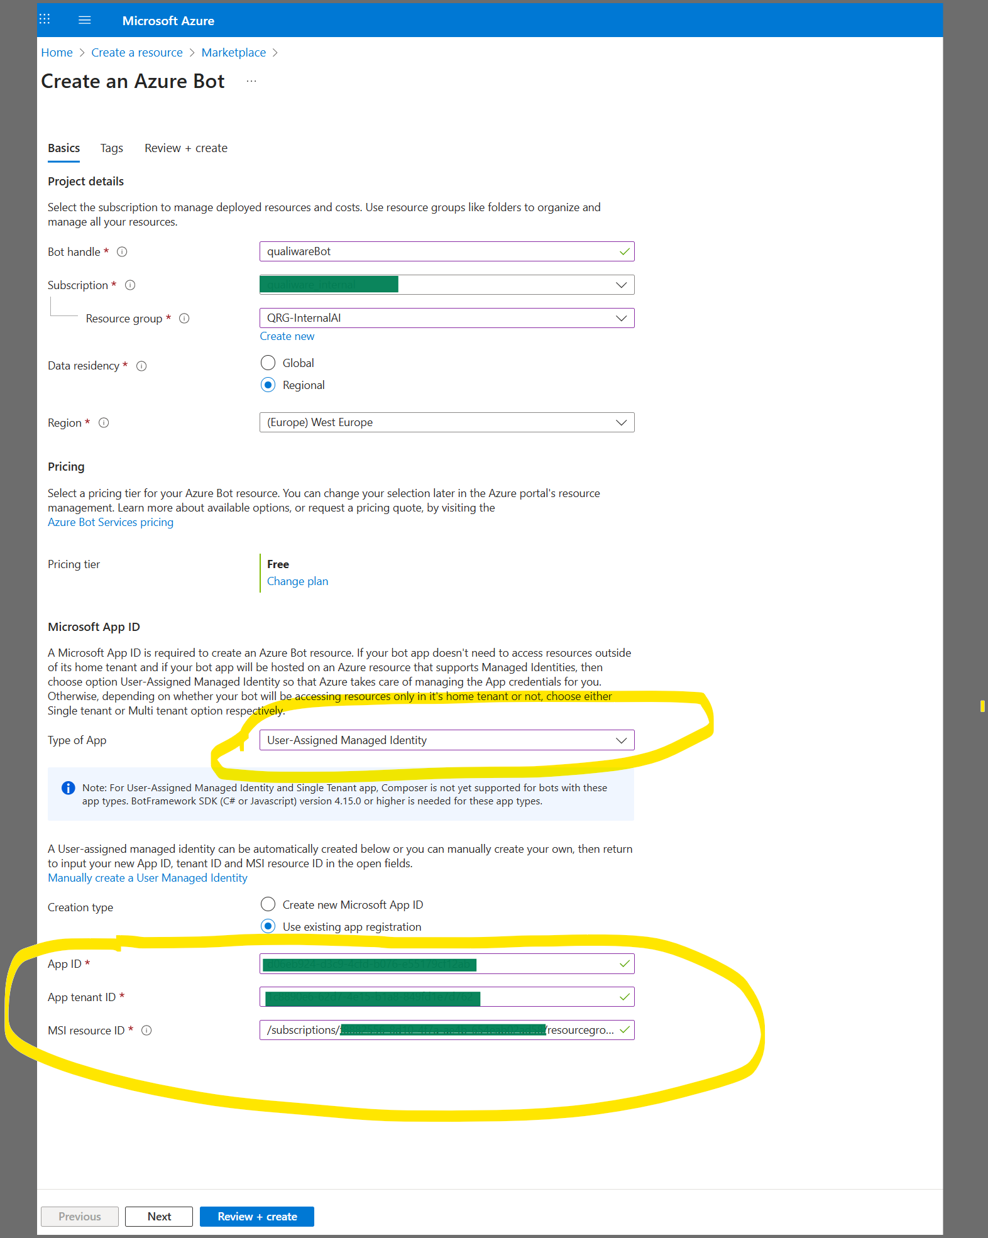988x1238 pixels.
Task: Show info tooltip for Resource group
Action: click(184, 319)
